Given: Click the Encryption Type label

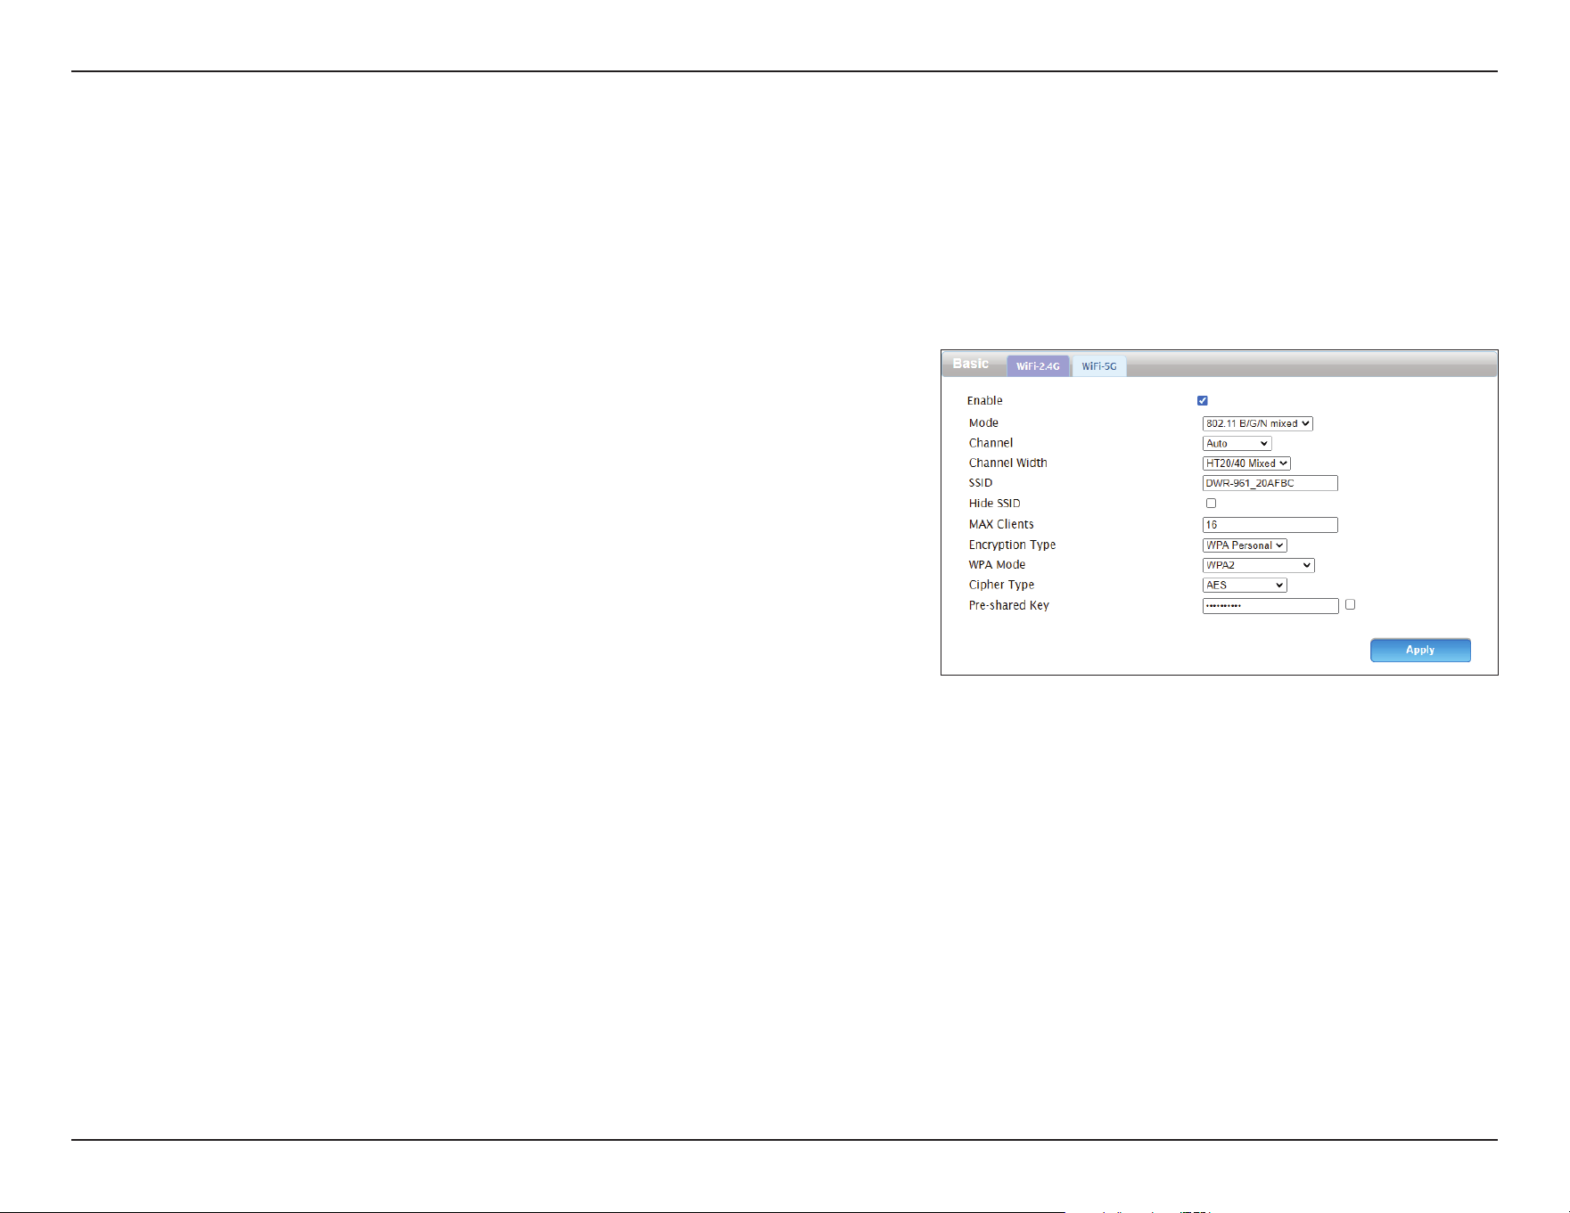Looking at the screenshot, I should pyautogui.click(x=1012, y=545).
